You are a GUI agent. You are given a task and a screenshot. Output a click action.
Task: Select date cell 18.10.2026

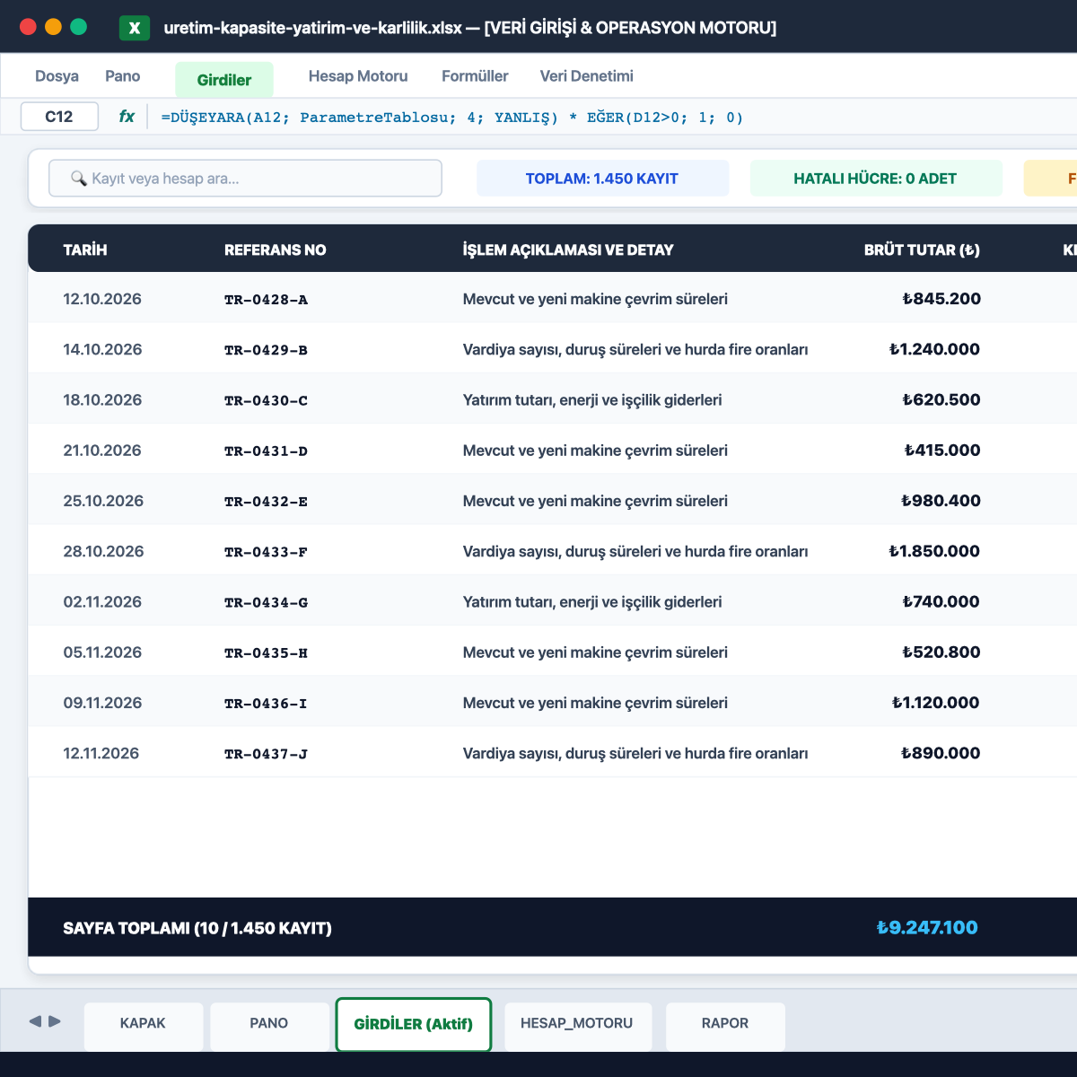point(102,399)
